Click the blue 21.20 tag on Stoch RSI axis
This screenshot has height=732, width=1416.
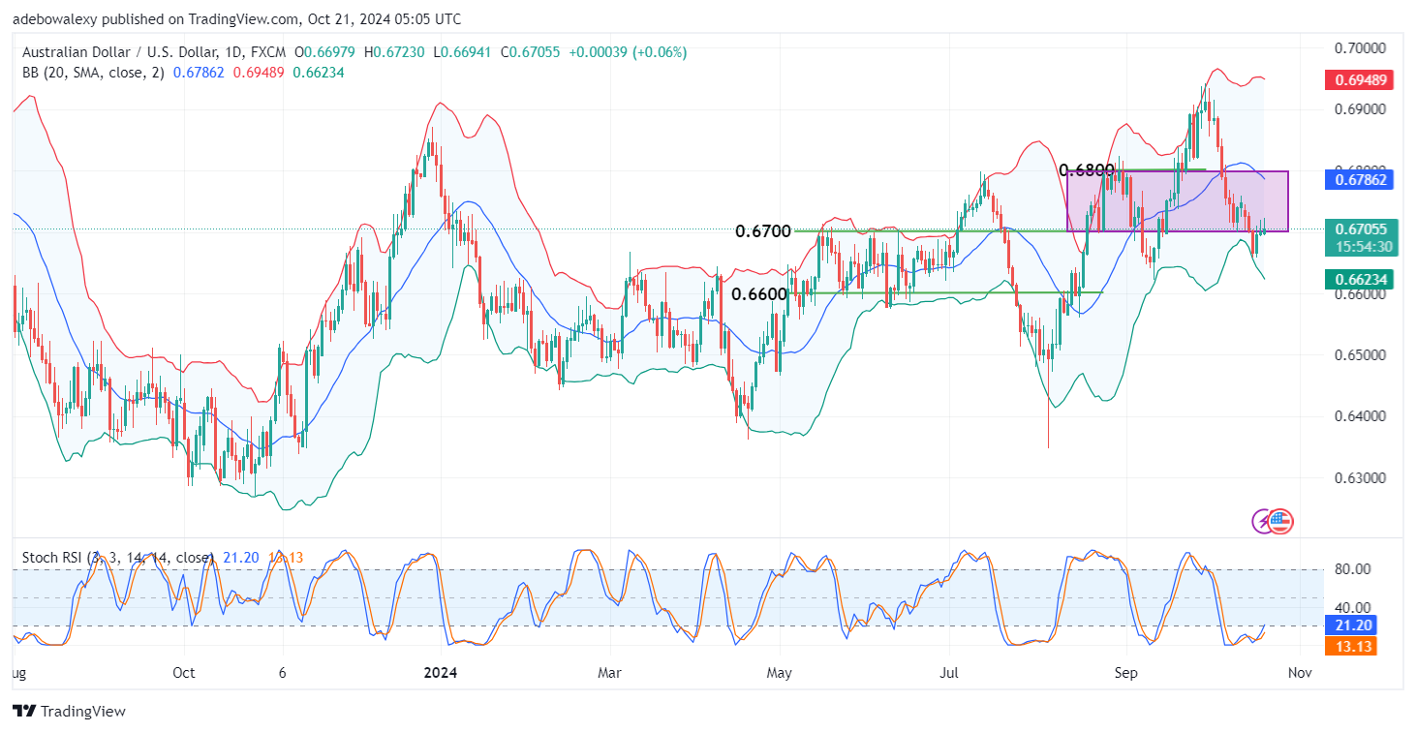[1353, 625]
